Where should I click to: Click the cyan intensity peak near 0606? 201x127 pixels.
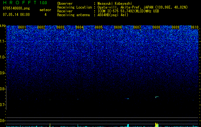pyautogui.click(x=128, y=125)
